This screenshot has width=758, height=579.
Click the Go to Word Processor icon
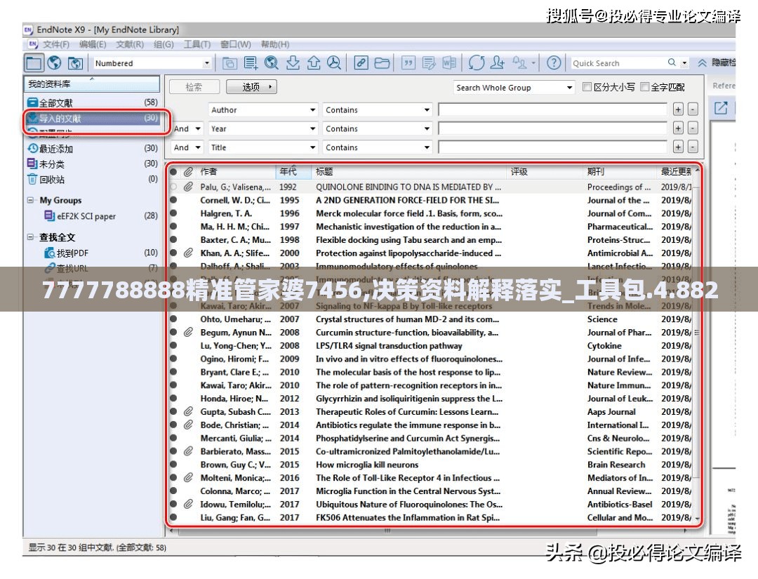tap(449, 63)
